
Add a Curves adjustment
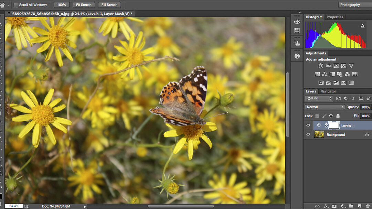(x=336, y=66)
